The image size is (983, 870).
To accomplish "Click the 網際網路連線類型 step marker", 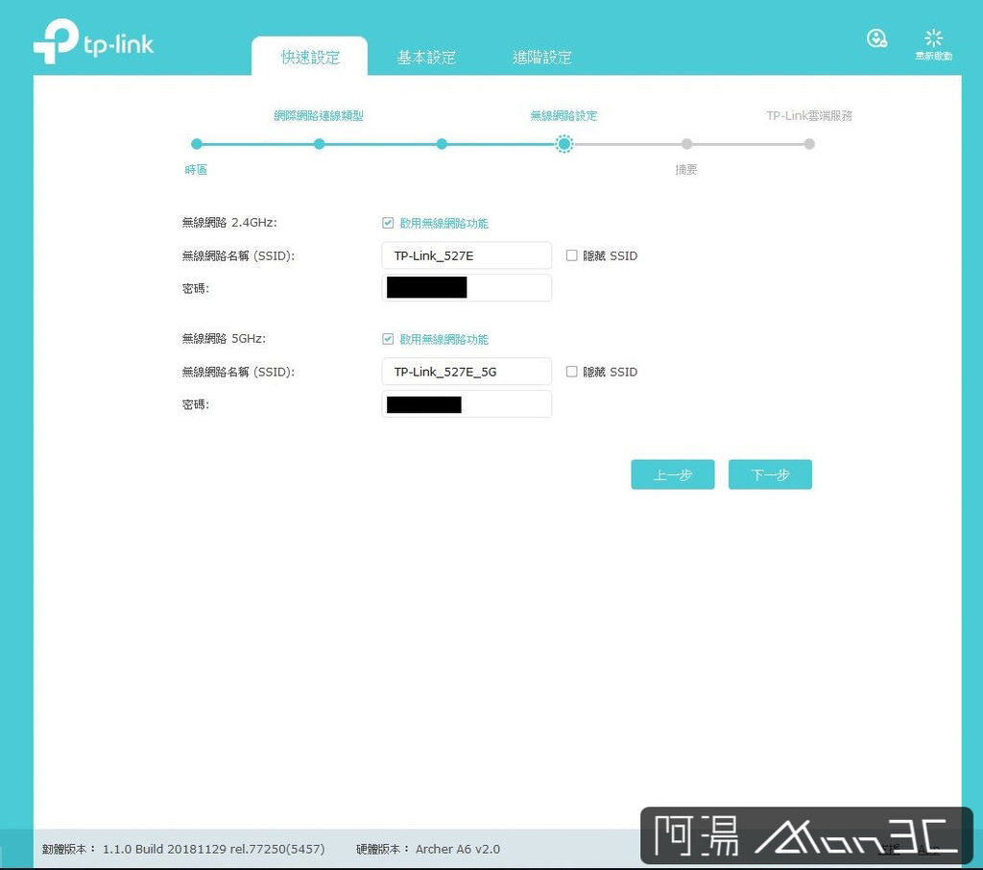I will coord(319,144).
